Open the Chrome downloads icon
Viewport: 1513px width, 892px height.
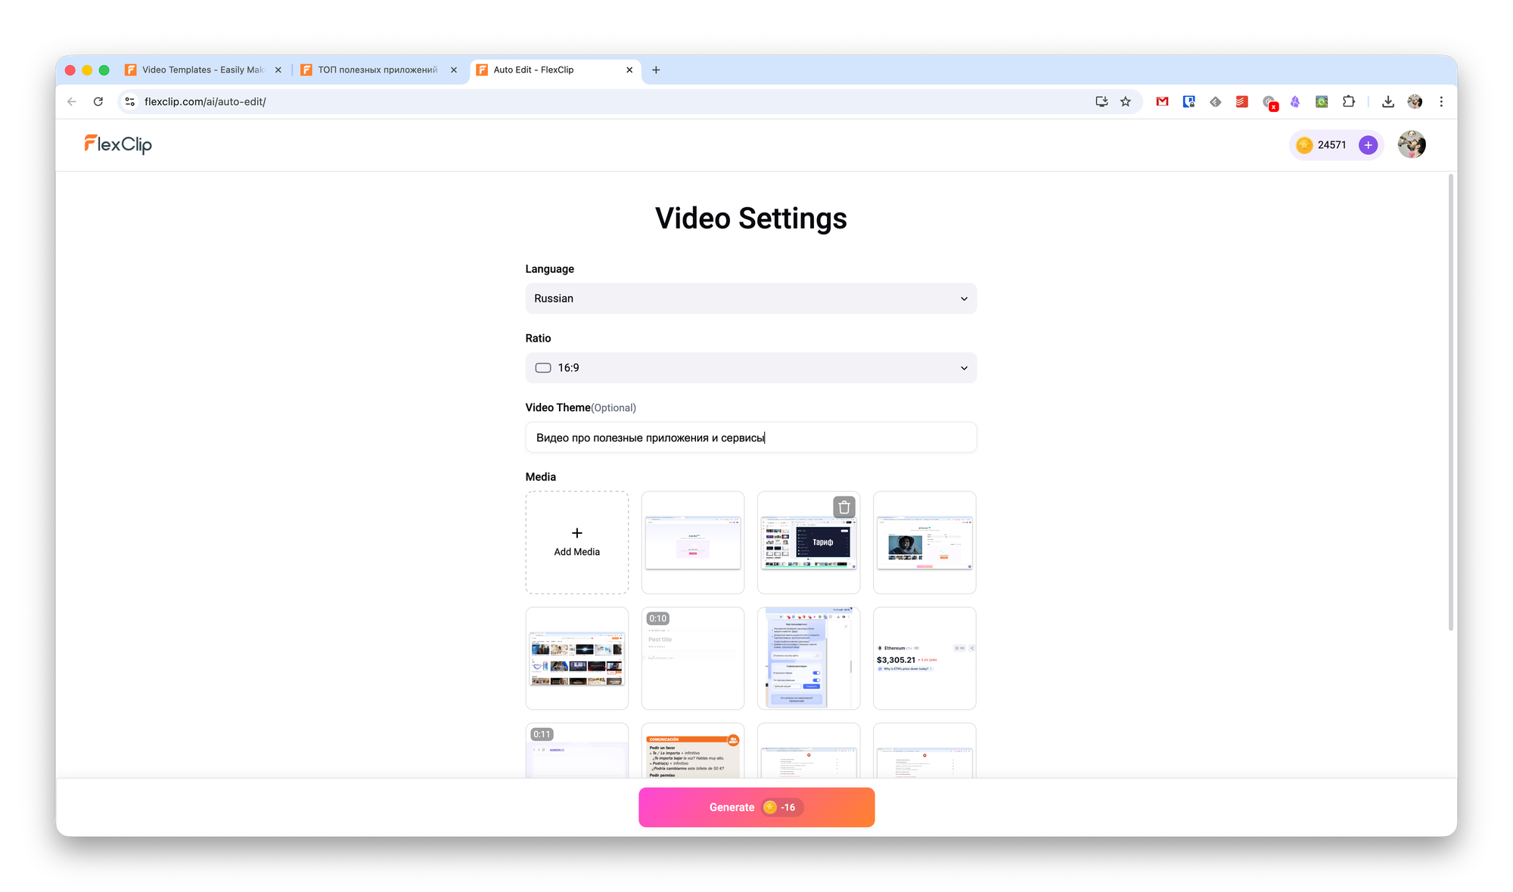(x=1387, y=101)
